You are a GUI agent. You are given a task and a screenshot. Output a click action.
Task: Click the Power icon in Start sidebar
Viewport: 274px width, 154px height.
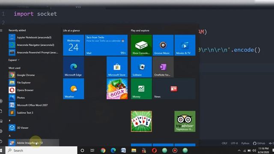coord(1,141)
